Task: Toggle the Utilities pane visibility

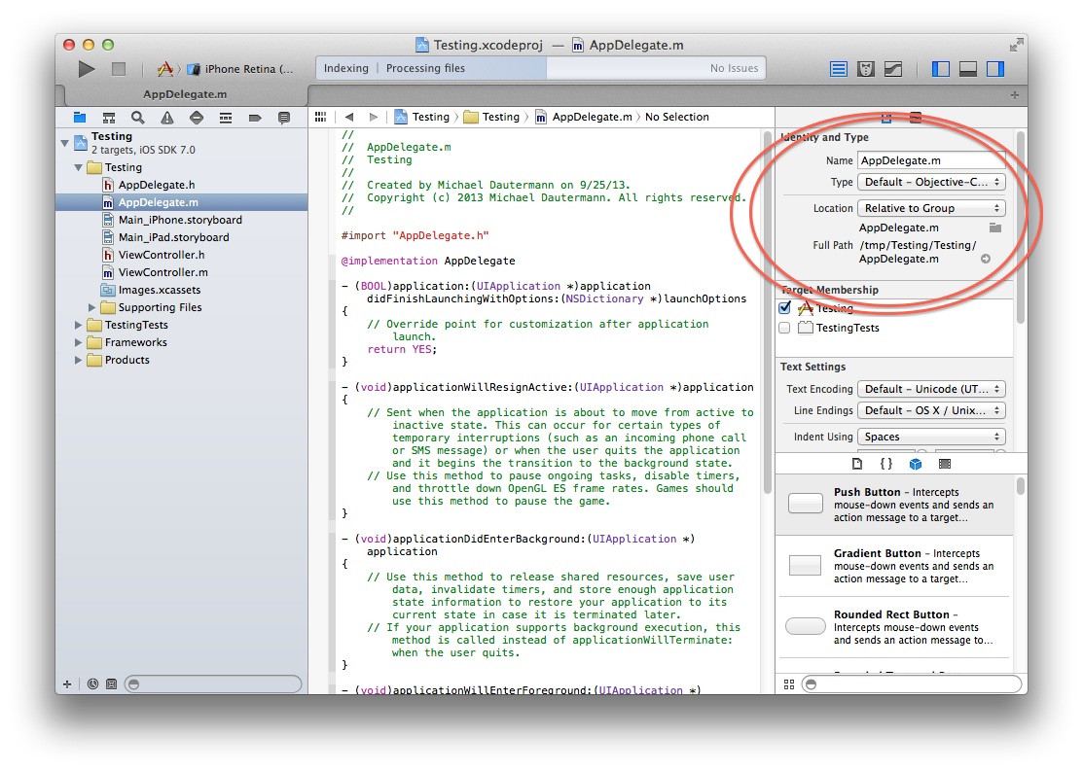Action: (x=995, y=69)
